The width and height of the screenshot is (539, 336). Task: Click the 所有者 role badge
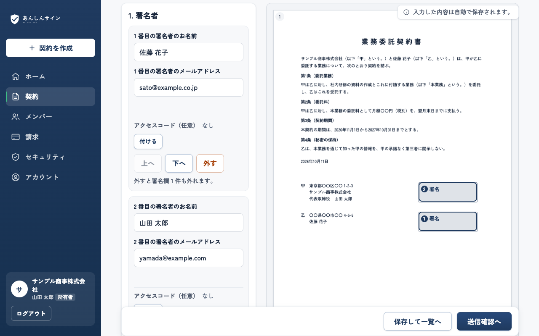coord(65,297)
